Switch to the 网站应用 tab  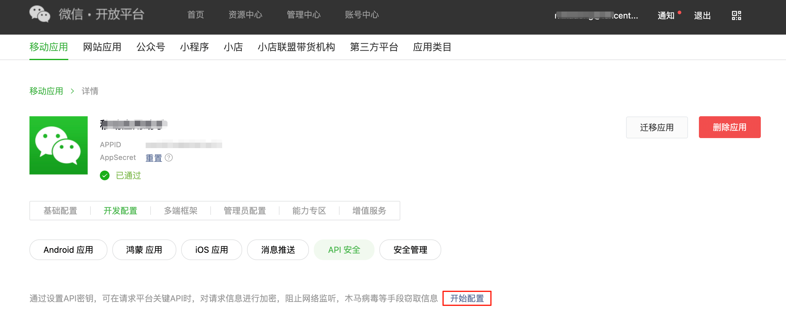(x=102, y=47)
